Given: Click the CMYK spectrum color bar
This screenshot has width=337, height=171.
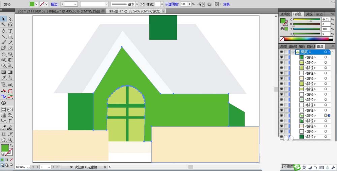Looking at the screenshot, I should 306,39.
